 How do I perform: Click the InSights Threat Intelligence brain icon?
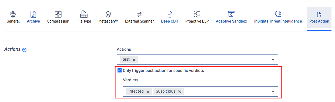[278, 14]
